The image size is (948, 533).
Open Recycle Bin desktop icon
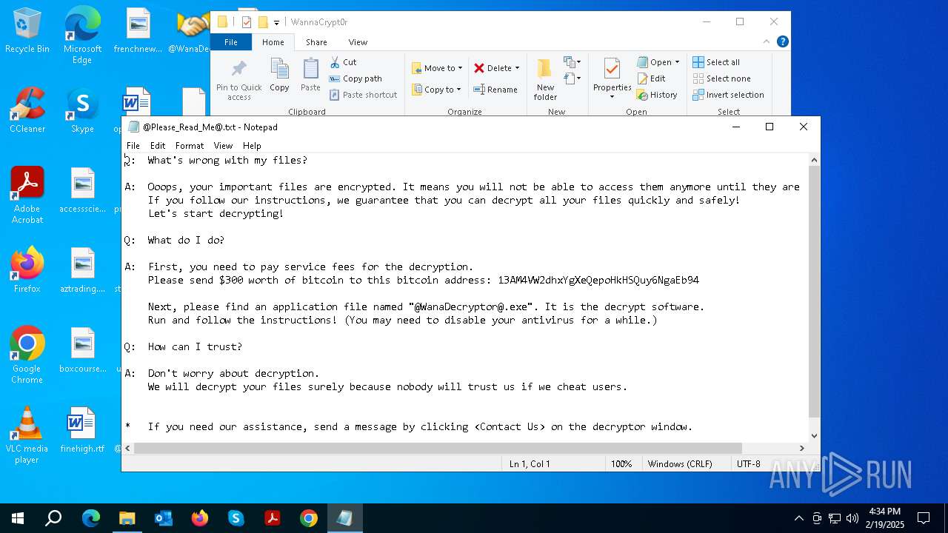[x=27, y=31]
